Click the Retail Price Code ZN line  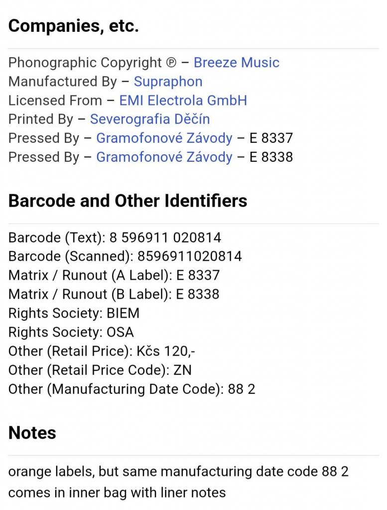(x=100, y=370)
